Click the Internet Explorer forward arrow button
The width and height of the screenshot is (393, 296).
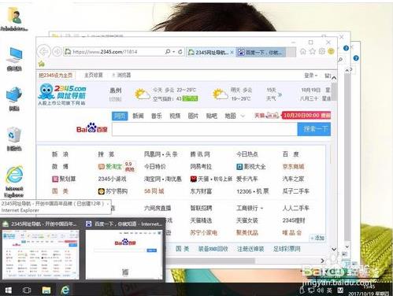pos(57,52)
